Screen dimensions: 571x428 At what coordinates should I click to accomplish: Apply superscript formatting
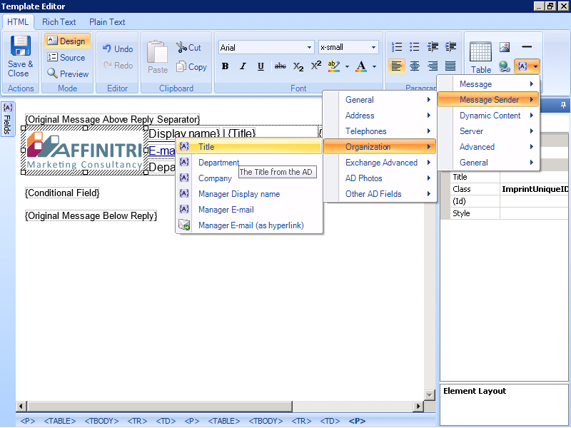[x=315, y=66]
